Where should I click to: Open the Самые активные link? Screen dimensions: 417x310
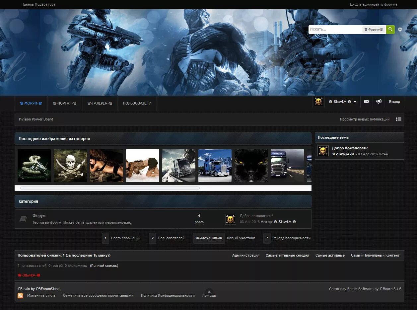330,255
